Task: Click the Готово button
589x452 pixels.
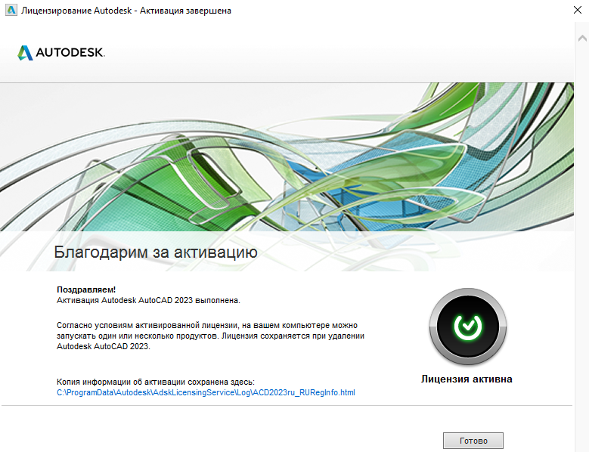Action: (473, 441)
